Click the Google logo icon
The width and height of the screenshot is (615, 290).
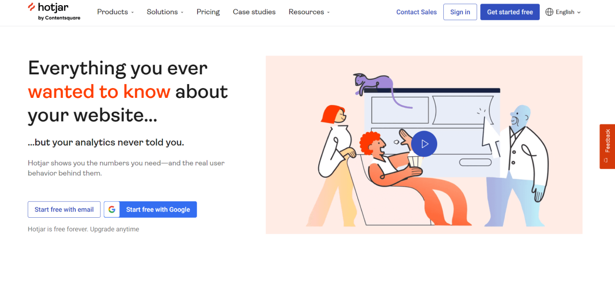pyautogui.click(x=112, y=210)
